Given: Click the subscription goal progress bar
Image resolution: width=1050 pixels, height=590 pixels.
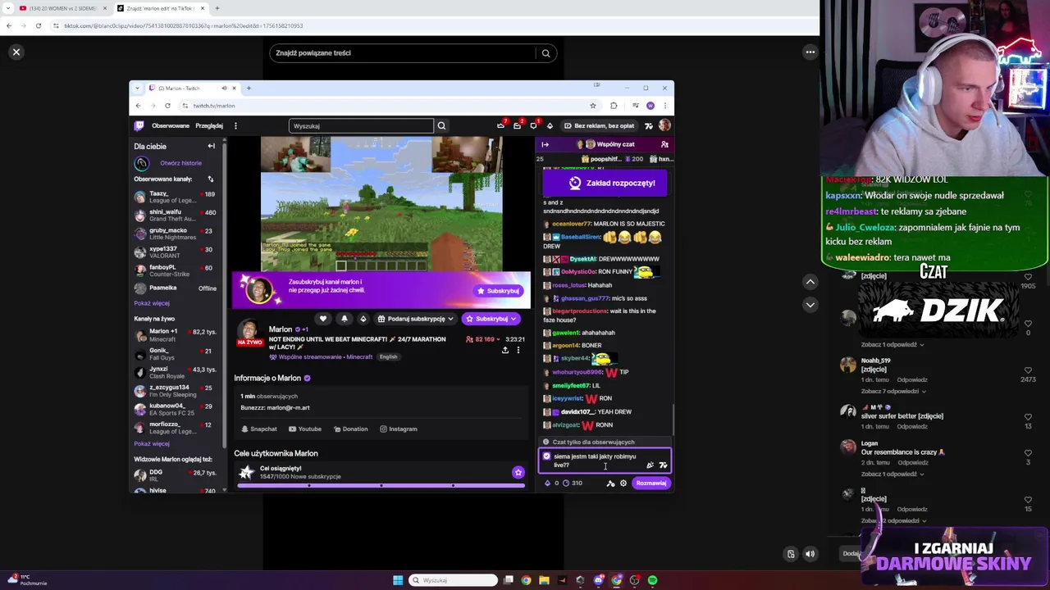Looking at the screenshot, I should click(381, 486).
